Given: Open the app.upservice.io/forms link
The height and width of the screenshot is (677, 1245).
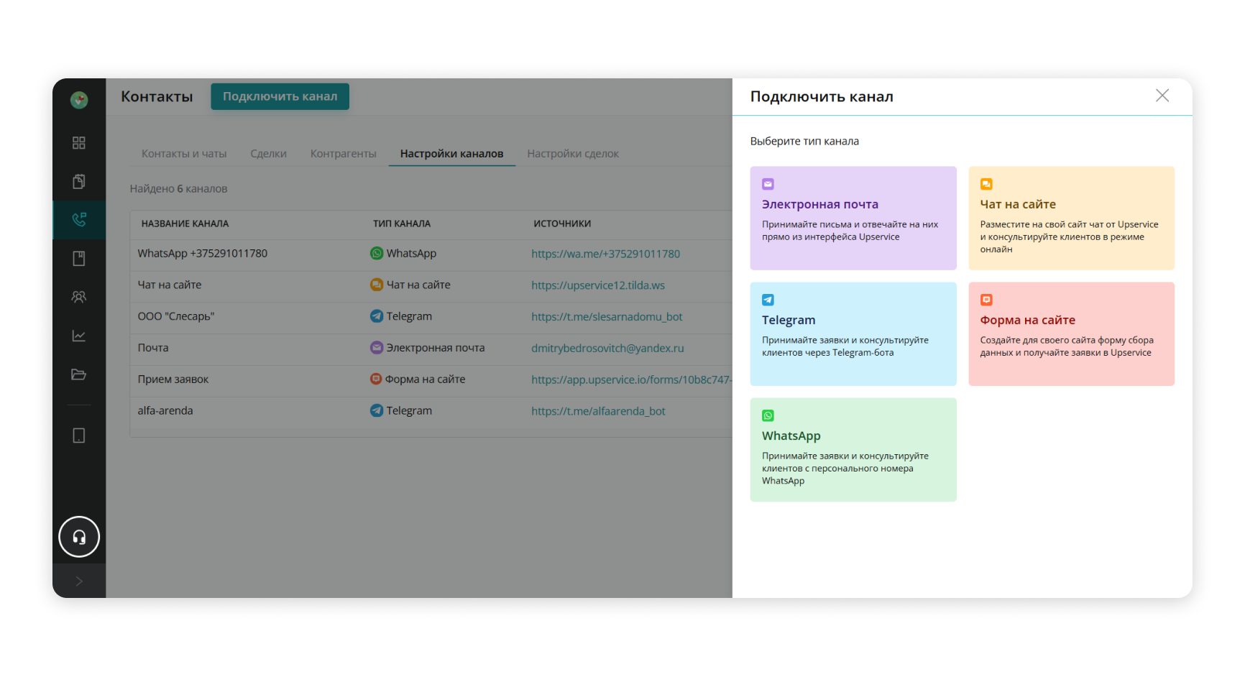Looking at the screenshot, I should tap(631, 379).
